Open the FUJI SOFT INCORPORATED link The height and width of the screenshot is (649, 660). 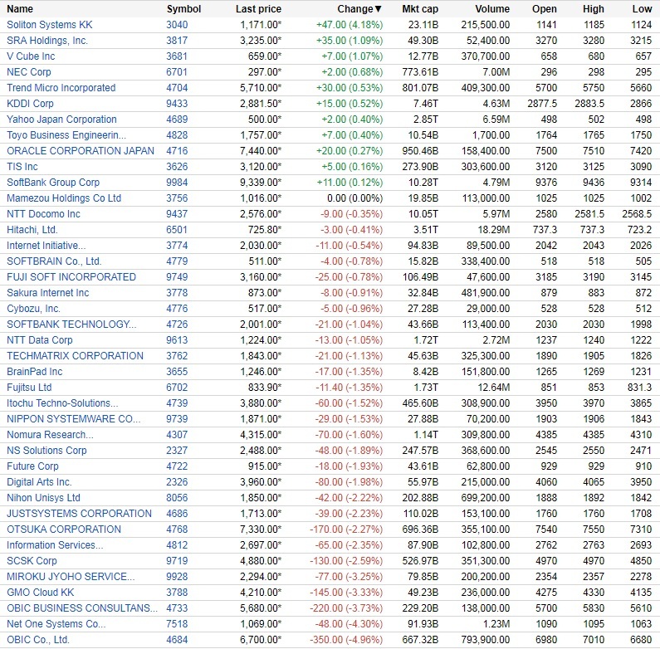[x=71, y=277]
